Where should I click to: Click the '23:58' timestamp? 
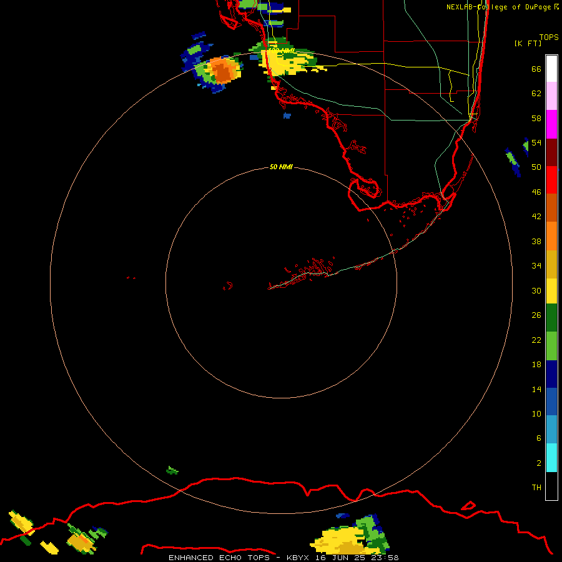coord(385,558)
